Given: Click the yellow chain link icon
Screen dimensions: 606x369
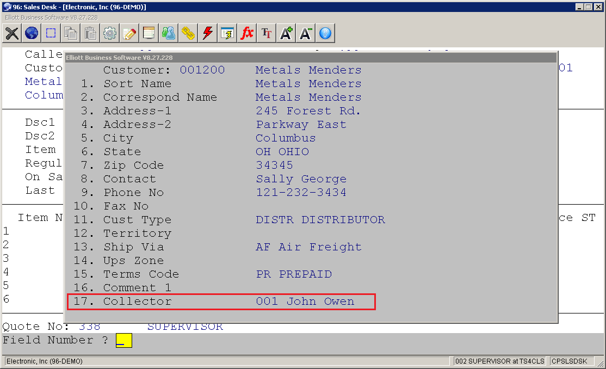Looking at the screenshot, I should coord(188,33).
